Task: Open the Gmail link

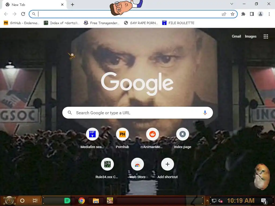Action: pyautogui.click(x=236, y=36)
